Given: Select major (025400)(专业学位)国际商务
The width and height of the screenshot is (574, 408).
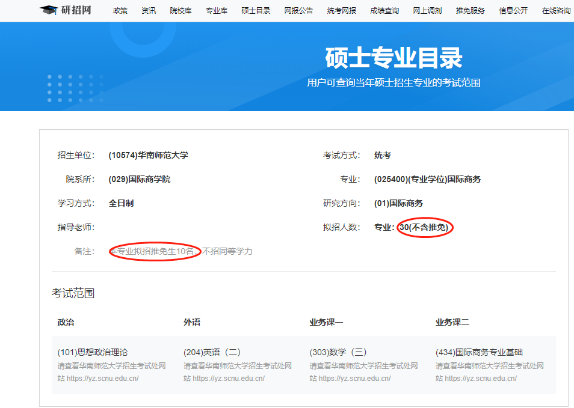Looking at the screenshot, I should [428, 179].
